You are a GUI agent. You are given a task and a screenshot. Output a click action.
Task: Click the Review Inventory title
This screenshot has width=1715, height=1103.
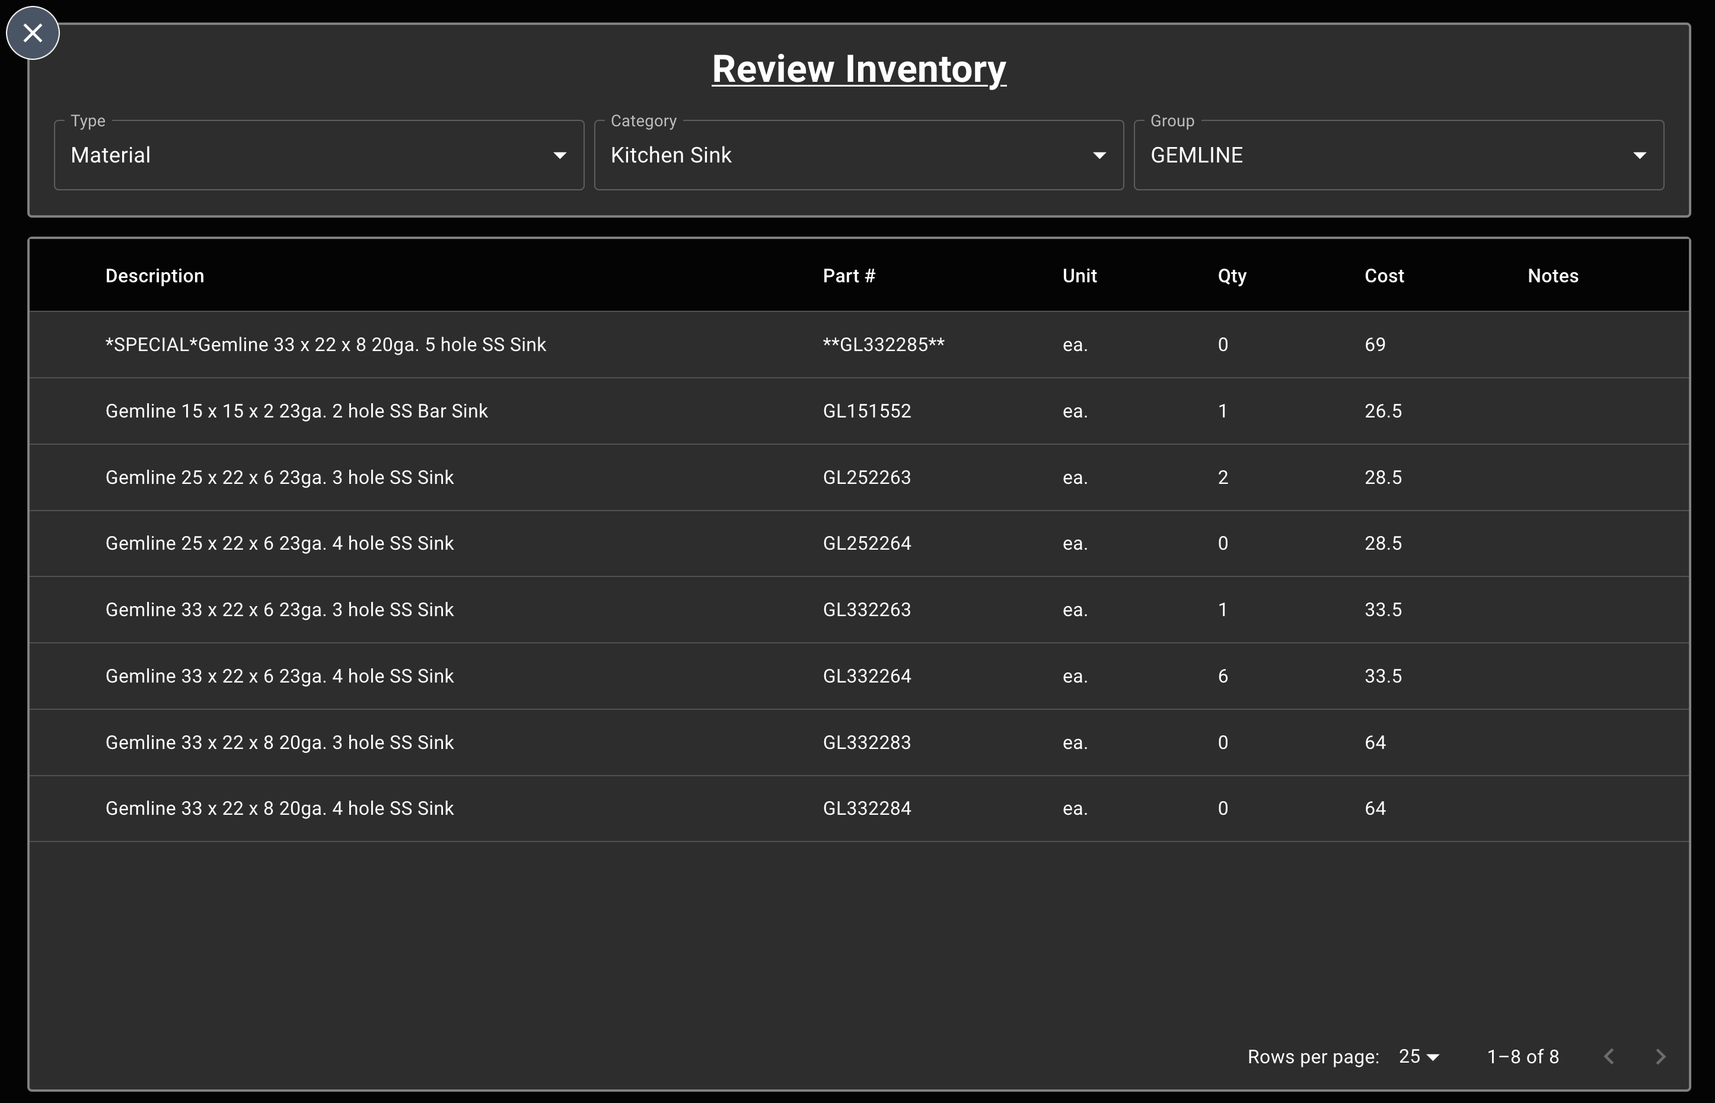pos(858,69)
